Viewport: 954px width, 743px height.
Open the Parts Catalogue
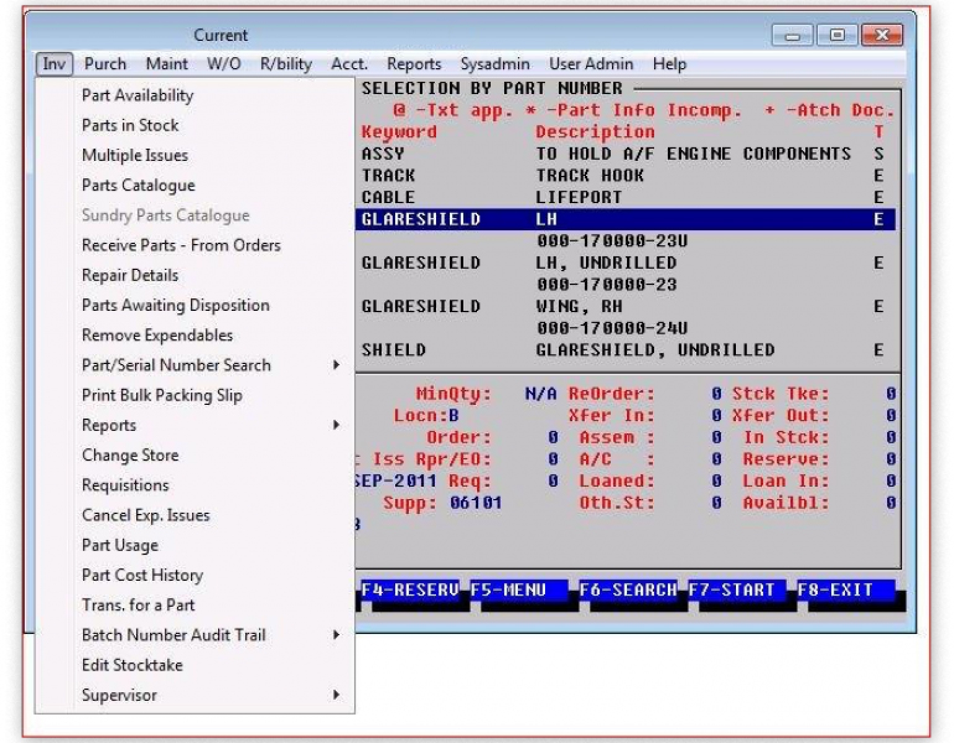(x=138, y=185)
